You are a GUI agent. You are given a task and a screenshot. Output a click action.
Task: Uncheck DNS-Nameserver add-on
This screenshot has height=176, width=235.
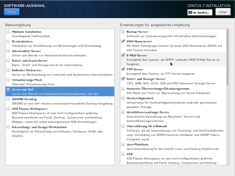click(123, 41)
